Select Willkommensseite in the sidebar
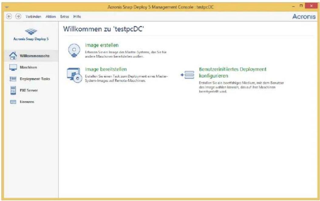 [31, 56]
